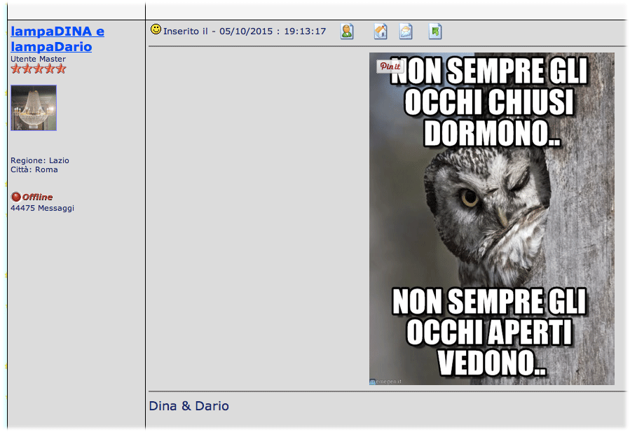View the user profile icon in post header
The image size is (630, 432).
point(347,31)
